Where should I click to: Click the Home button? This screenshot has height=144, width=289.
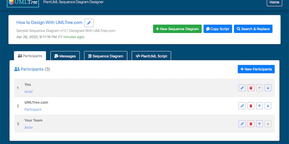click(x=274, y=3)
